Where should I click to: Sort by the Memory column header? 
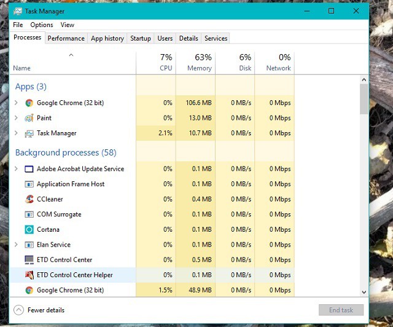pyautogui.click(x=195, y=63)
